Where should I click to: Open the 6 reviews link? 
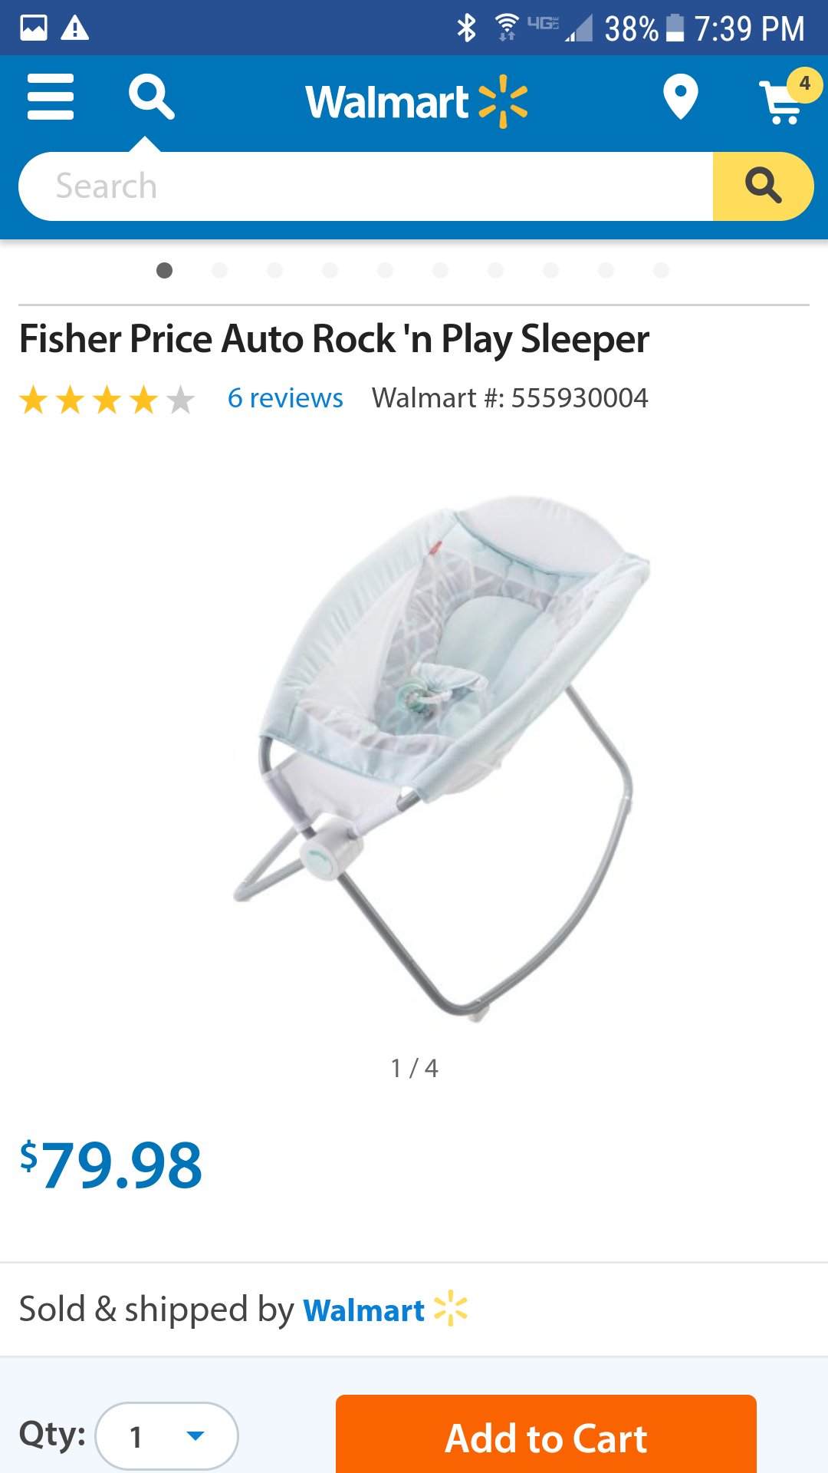pyautogui.click(x=285, y=398)
